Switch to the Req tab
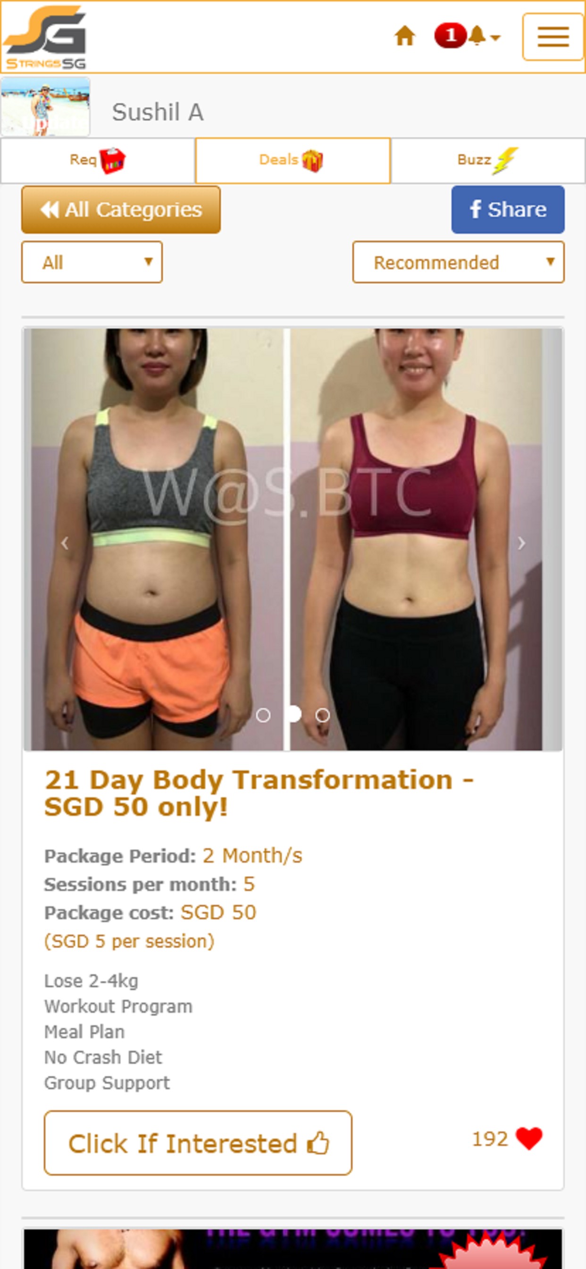Viewport: 586px width, 1269px height. pyautogui.click(x=98, y=161)
